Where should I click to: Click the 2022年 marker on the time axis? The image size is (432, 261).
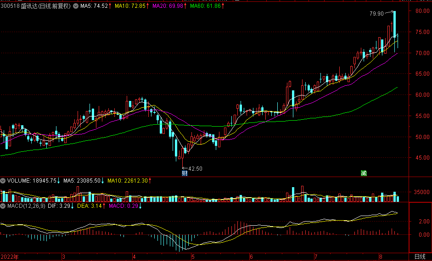pos(11,256)
